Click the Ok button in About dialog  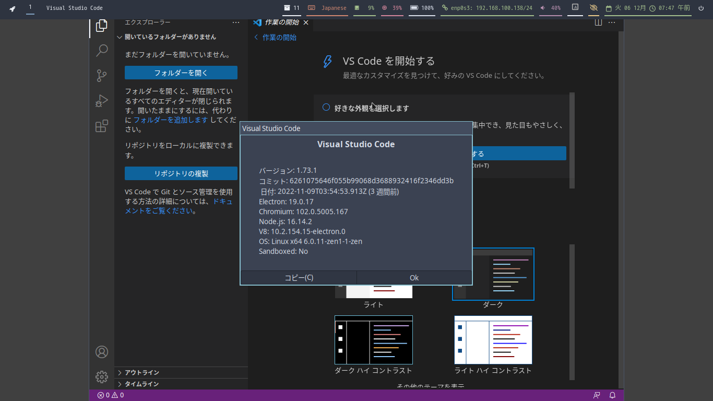[x=414, y=278]
